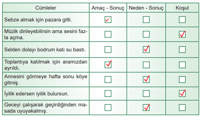Image resolution: width=200 pixels, height=118 pixels.
Task: Click the 'Koşul' column header
Action: (x=182, y=8)
